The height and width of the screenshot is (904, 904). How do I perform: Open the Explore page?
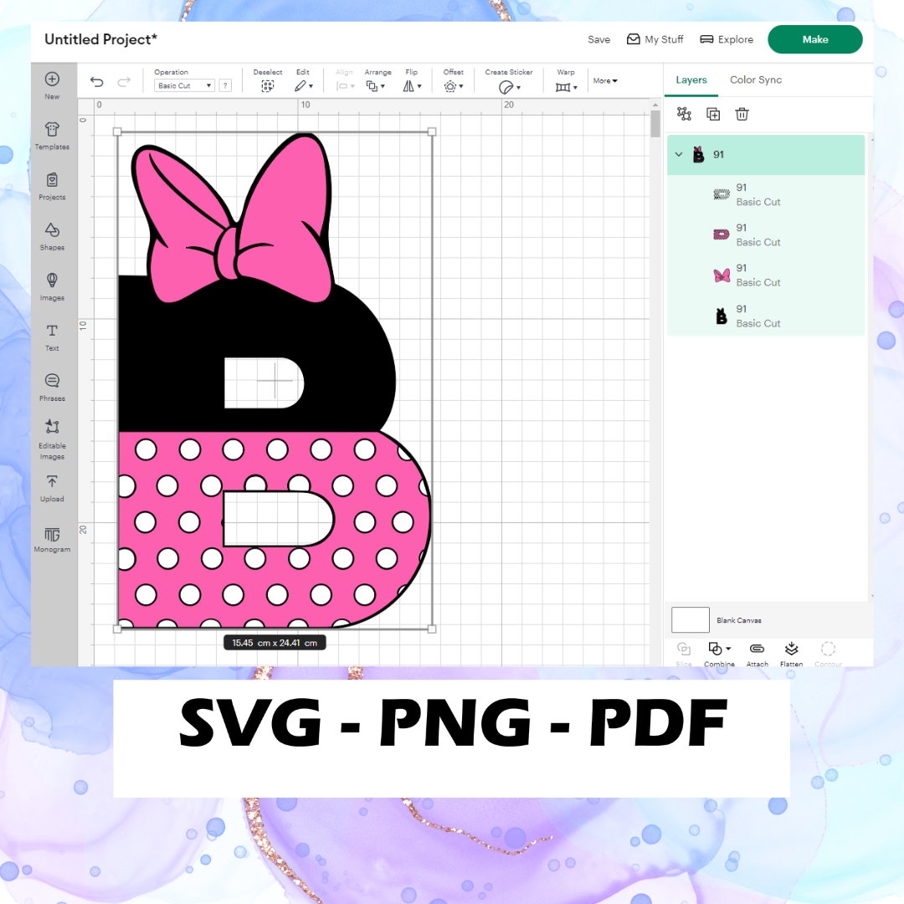point(727,39)
